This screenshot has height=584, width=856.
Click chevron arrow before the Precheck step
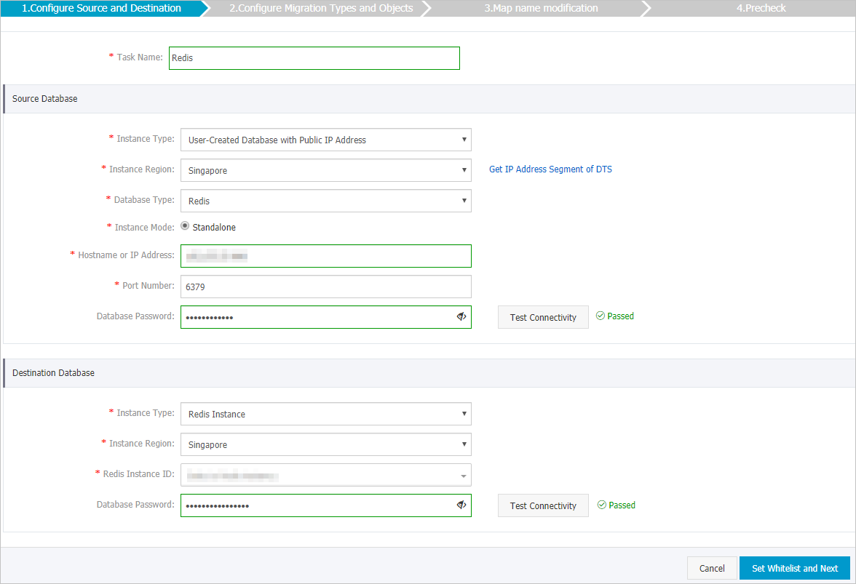(645, 8)
